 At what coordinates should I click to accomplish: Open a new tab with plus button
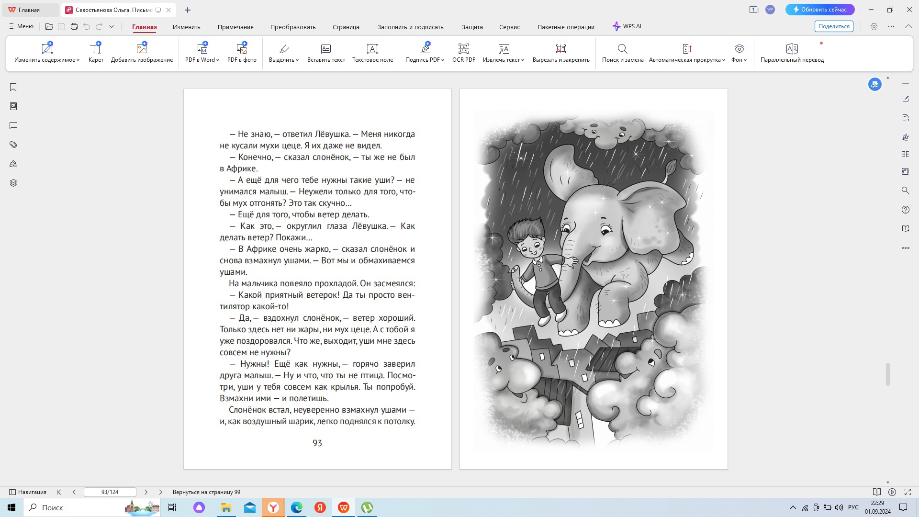188,10
